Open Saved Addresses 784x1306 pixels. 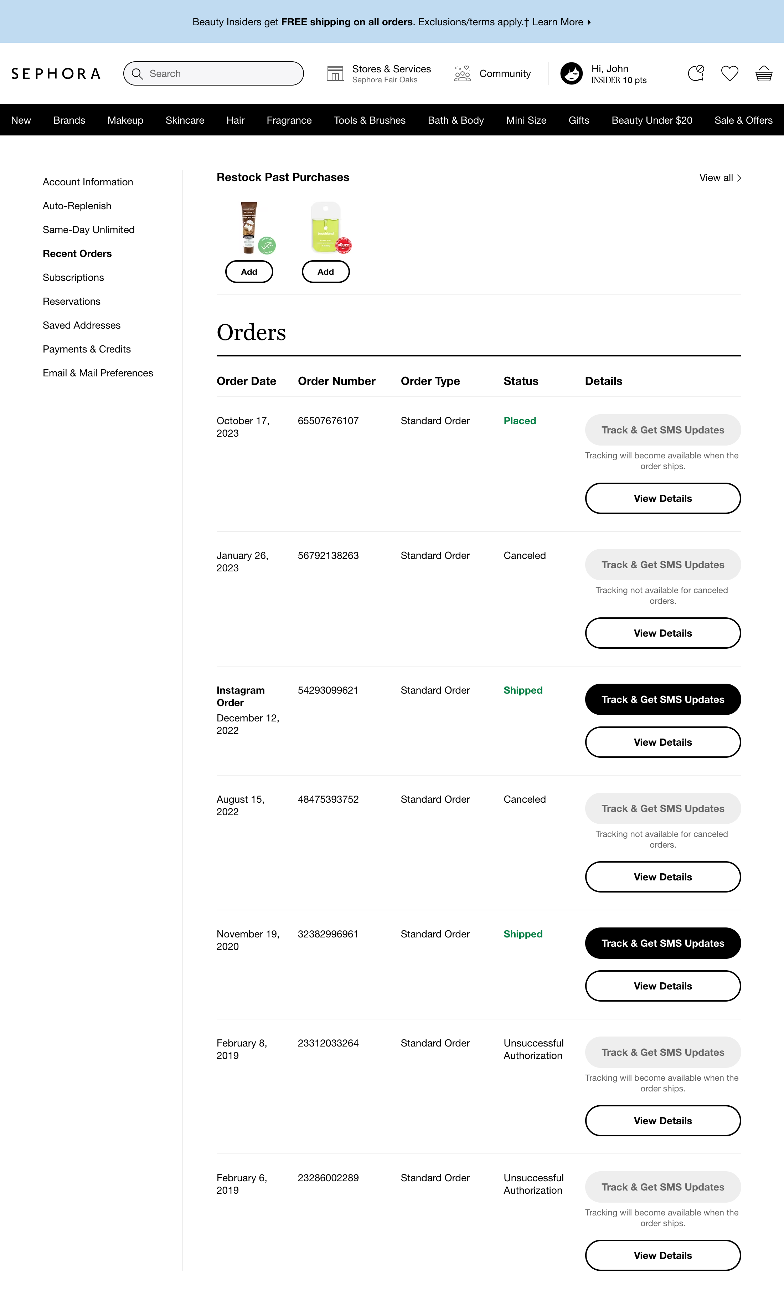[x=81, y=325]
